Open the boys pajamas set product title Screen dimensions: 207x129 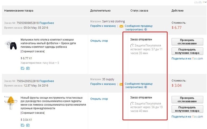coord(48,43)
